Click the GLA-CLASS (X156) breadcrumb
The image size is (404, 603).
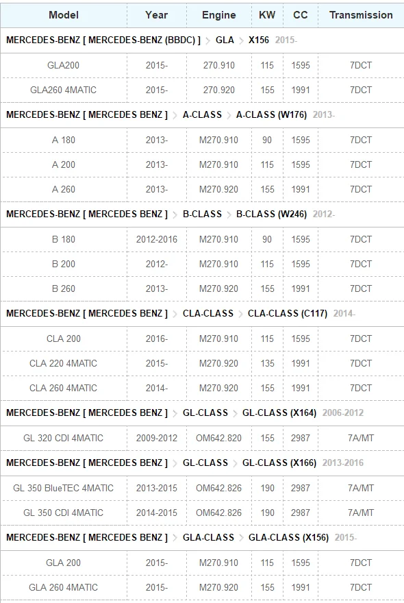[x=289, y=537]
